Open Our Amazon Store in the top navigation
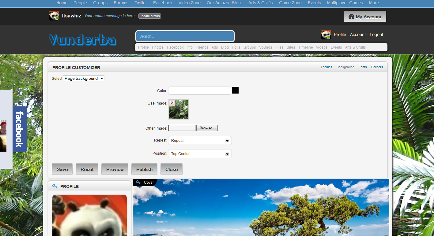This screenshot has width=434, height=236. click(225, 3)
